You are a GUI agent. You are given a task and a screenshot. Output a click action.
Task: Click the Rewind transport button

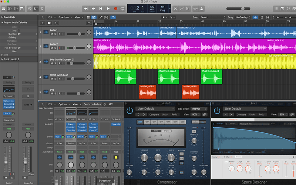86,8
